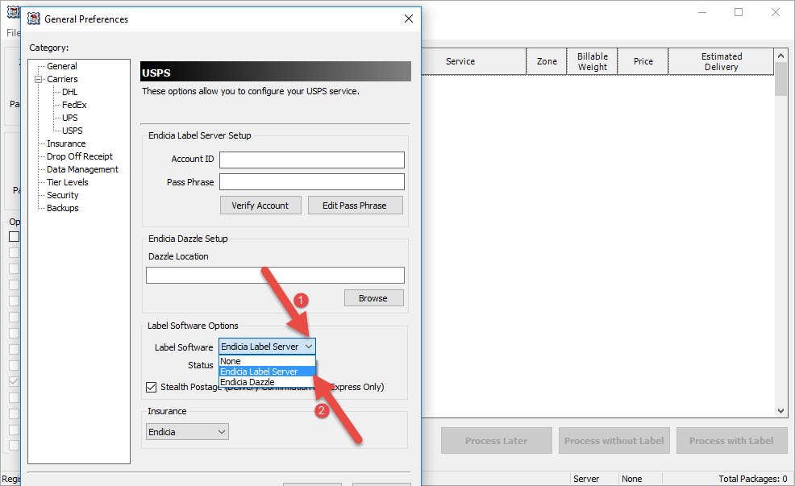
Task: Open FedEx carrier settings
Action: point(74,105)
